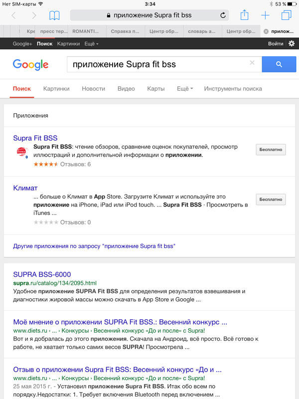Clear the Google search box with X
Viewport: 299px width, 399px height.
252,63
